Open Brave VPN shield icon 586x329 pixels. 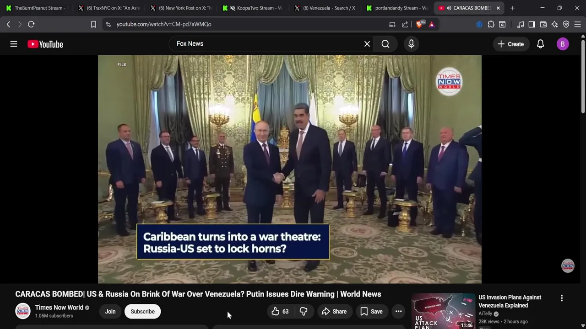point(566,24)
